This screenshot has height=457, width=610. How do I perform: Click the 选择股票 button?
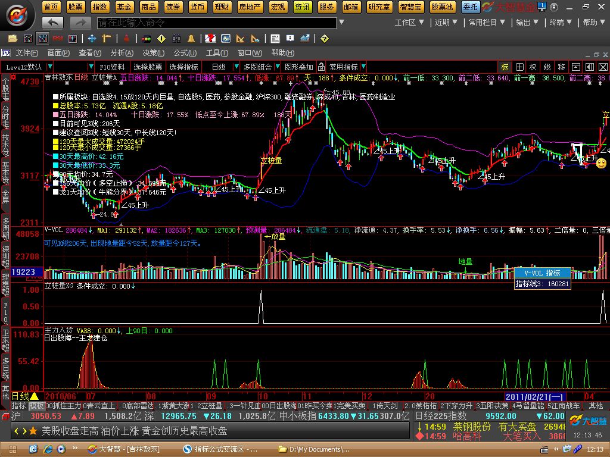pos(148,67)
